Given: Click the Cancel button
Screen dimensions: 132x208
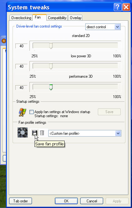Looking at the screenshot, I should [92, 201].
